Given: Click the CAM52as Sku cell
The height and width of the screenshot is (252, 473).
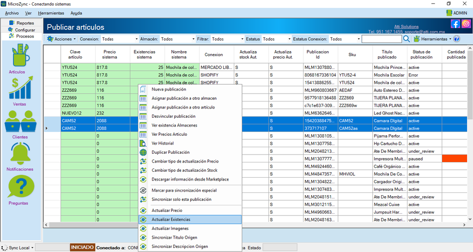Looking at the screenshot, I should point(355,128).
